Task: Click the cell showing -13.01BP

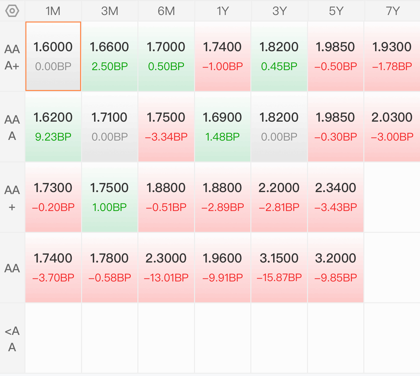Action: [166, 268]
